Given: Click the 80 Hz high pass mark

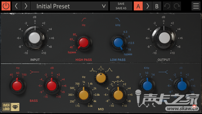Looking at the screenshot, I should (75, 34).
